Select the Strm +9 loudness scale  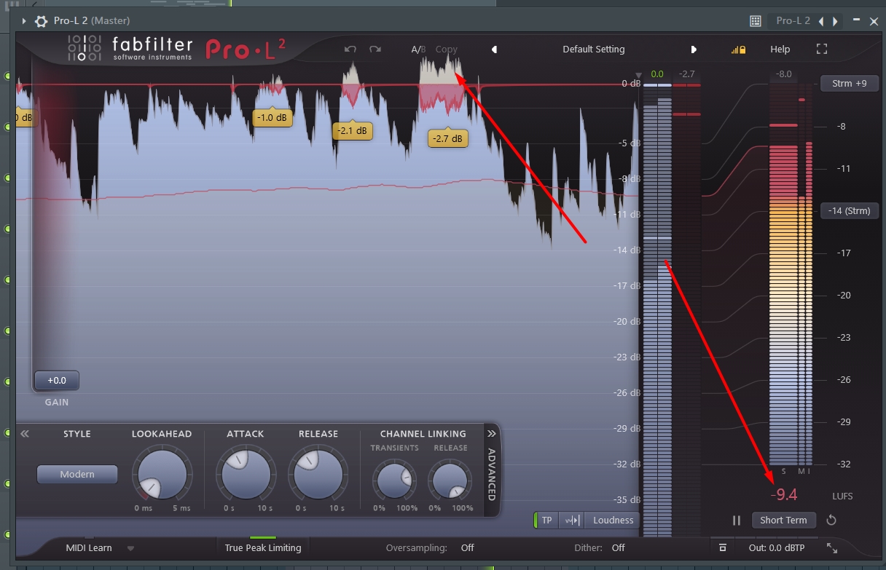tap(850, 83)
